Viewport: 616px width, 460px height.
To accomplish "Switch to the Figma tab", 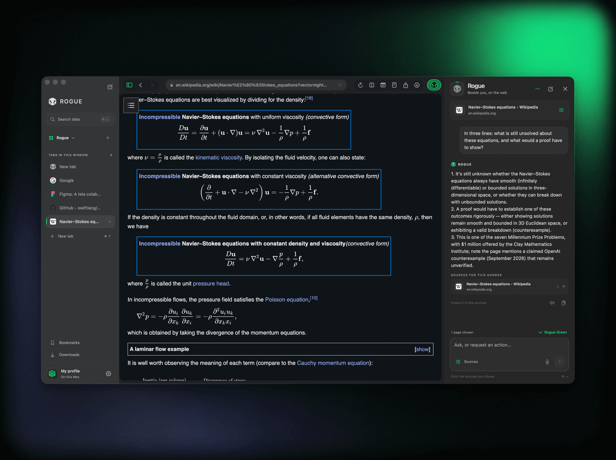I will pyautogui.click(x=80, y=194).
